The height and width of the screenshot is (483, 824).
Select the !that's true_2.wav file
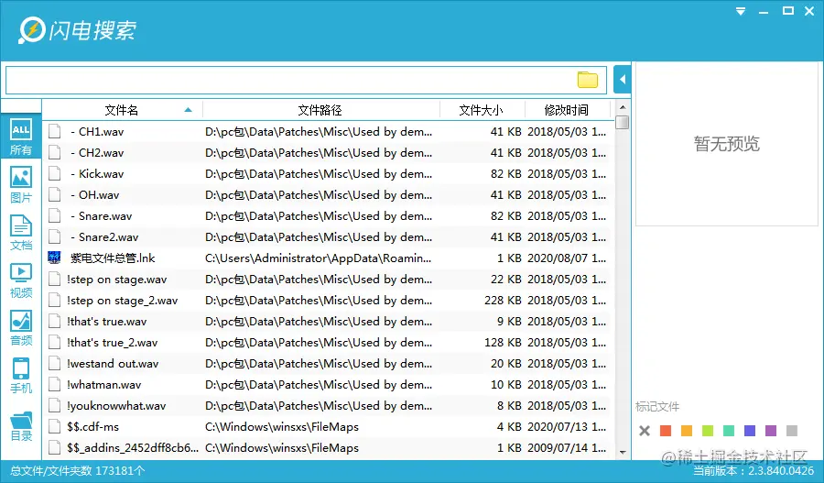[113, 343]
